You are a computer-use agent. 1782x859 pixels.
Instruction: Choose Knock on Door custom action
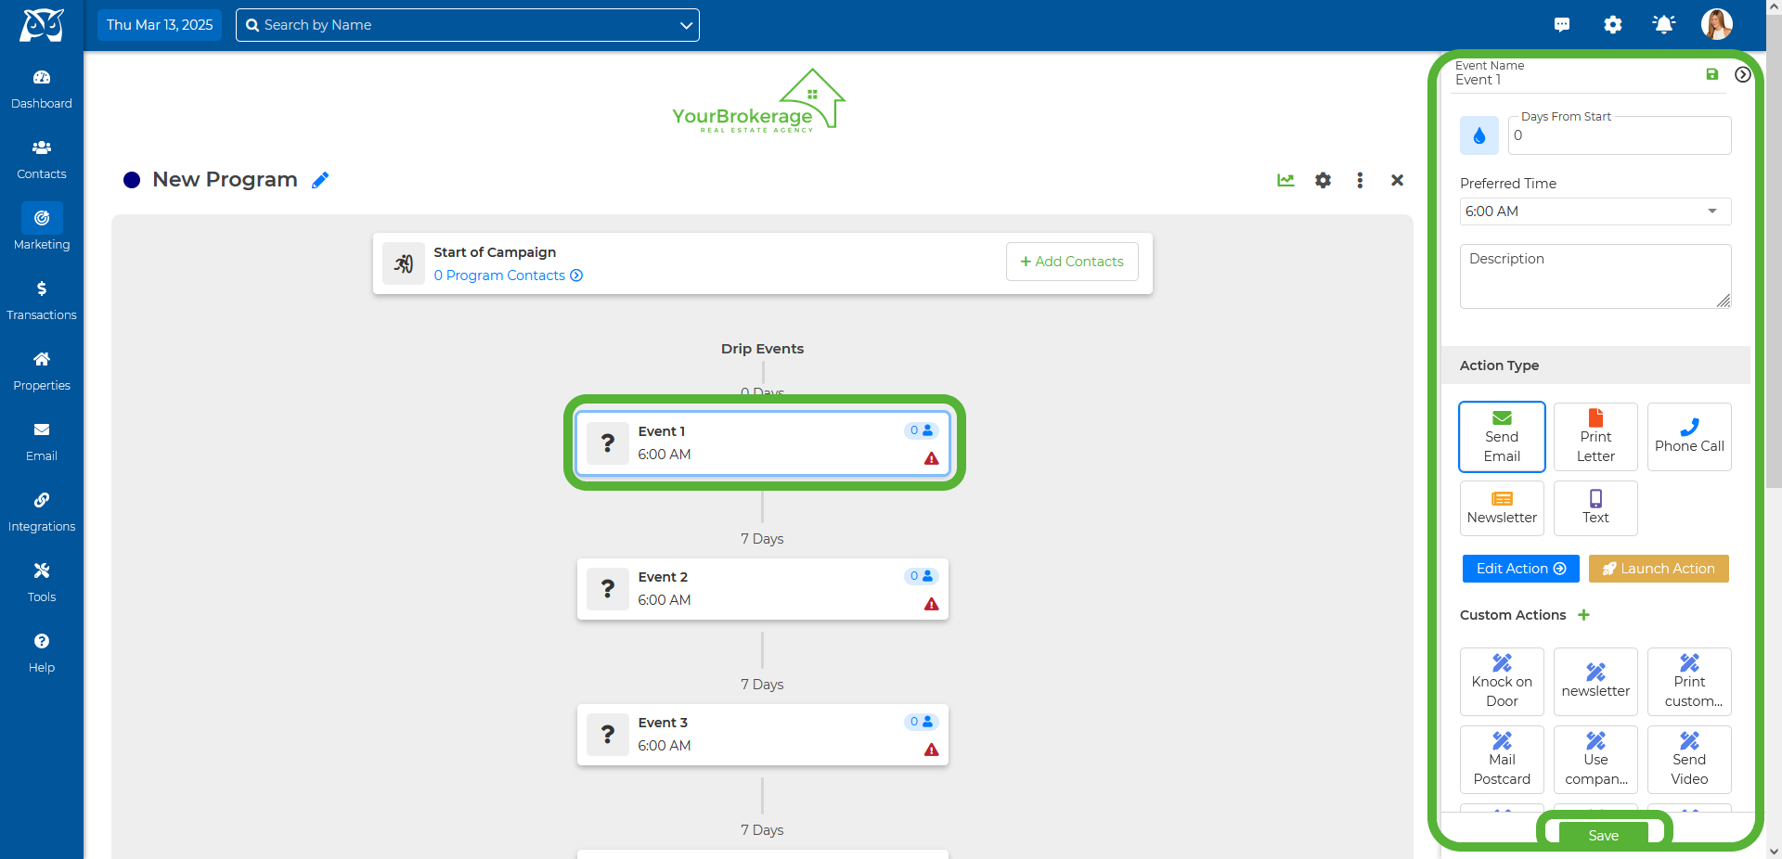pyautogui.click(x=1502, y=682)
